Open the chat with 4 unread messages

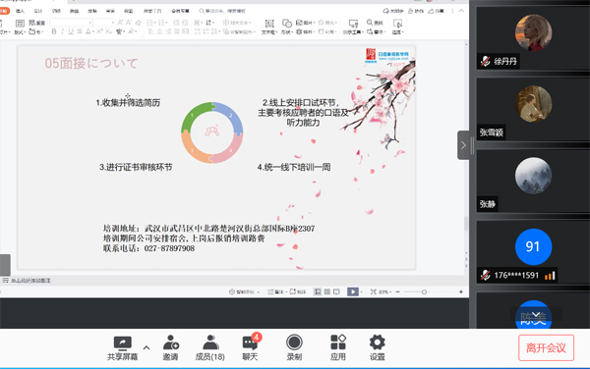(250, 347)
